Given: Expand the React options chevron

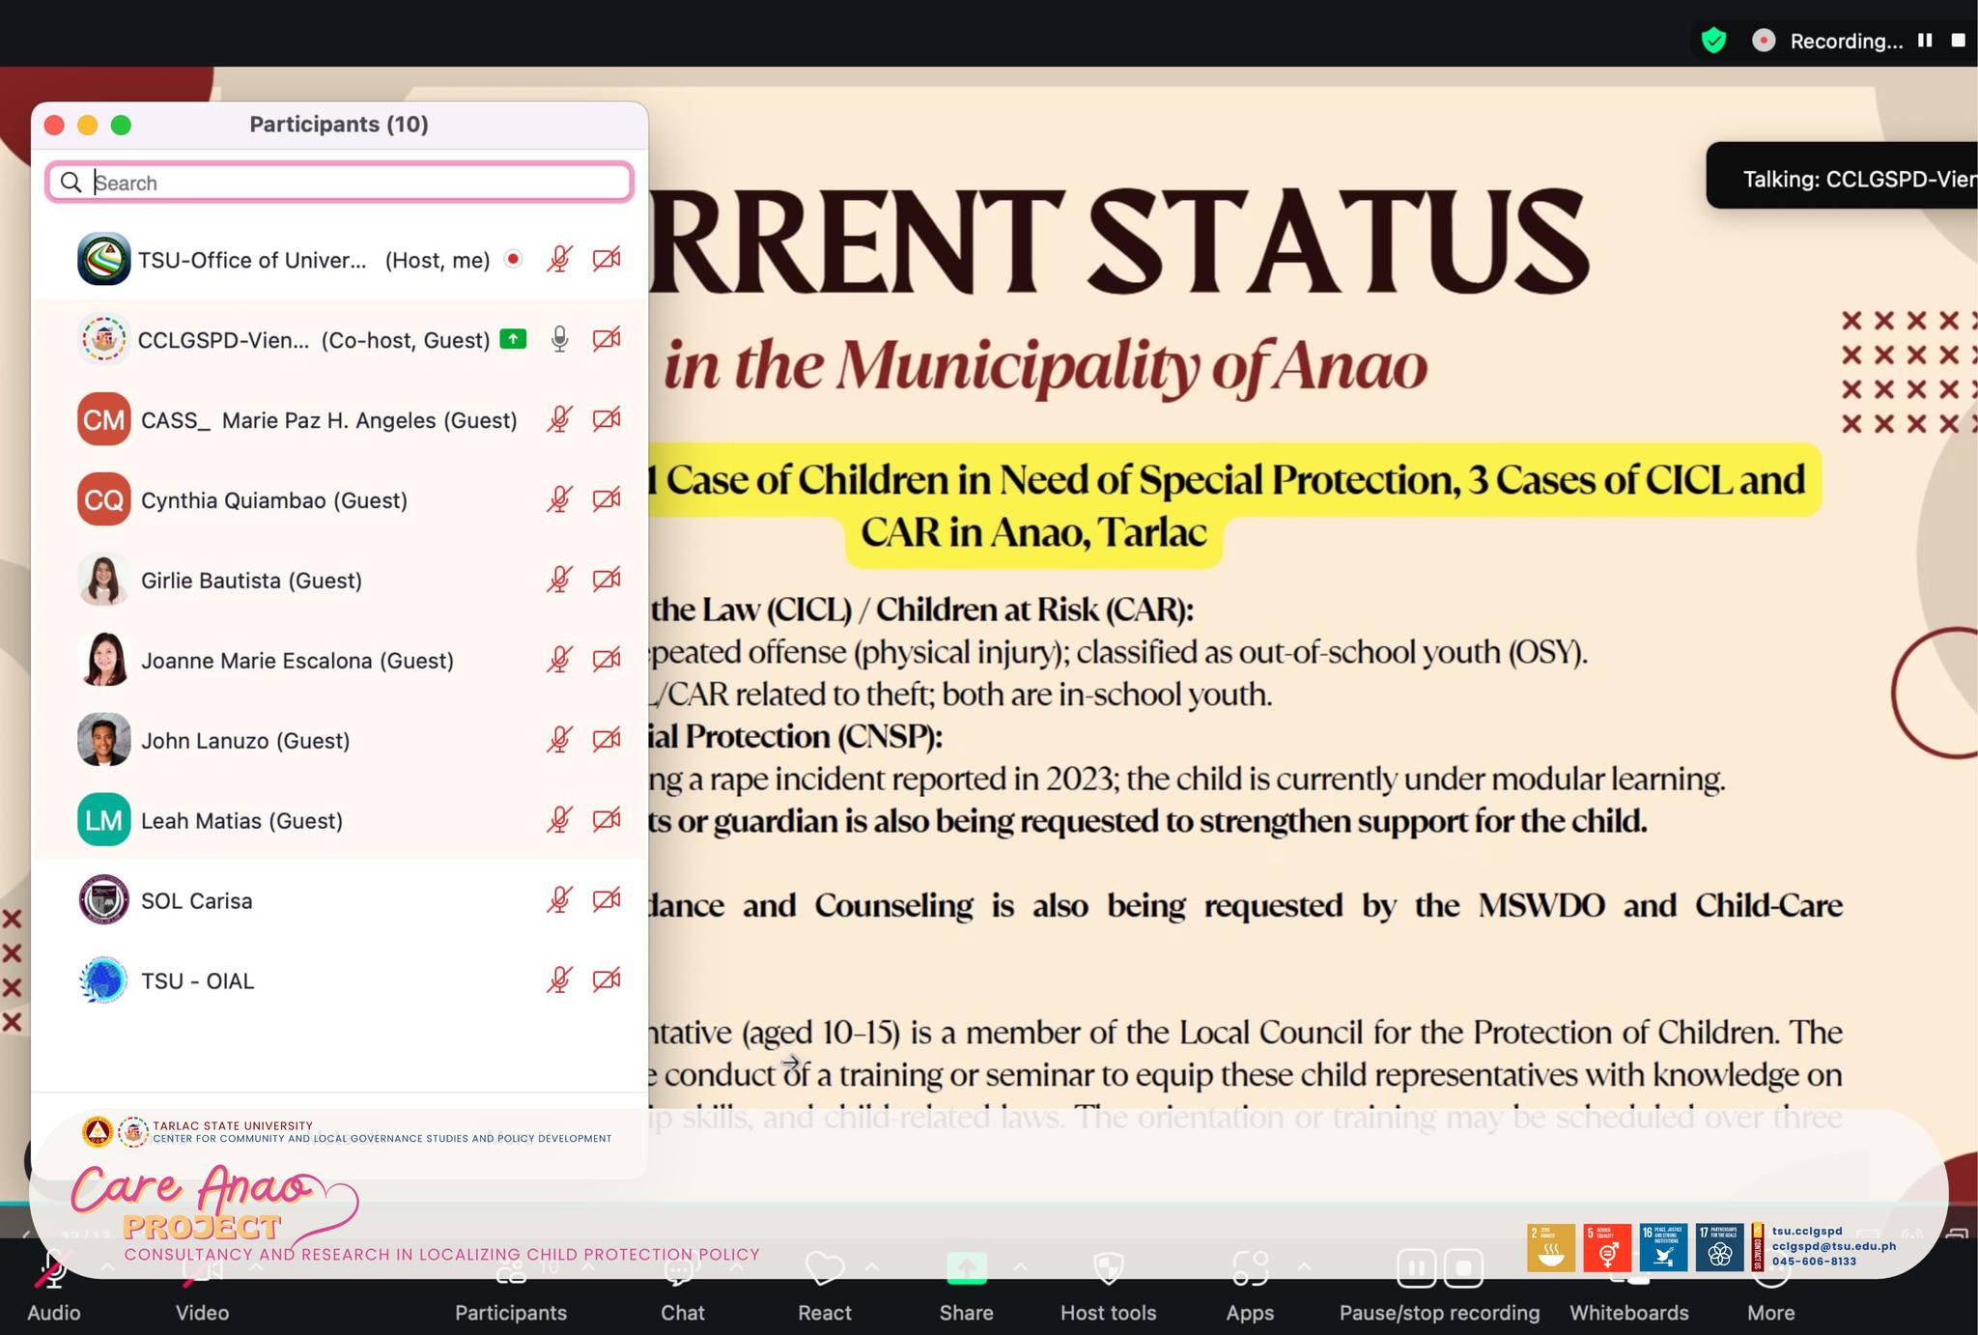Looking at the screenshot, I should 872,1267.
